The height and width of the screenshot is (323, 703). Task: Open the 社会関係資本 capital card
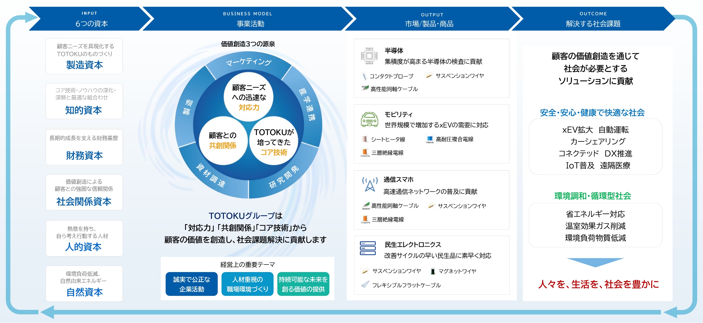tap(84, 192)
